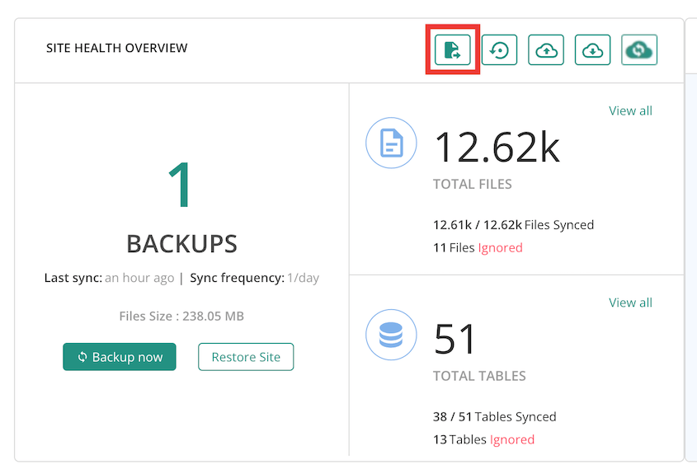Image resolution: width=697 pixels, height=474 pixels.
Task: Click the 51 total tables number
Action: [454, 340]
